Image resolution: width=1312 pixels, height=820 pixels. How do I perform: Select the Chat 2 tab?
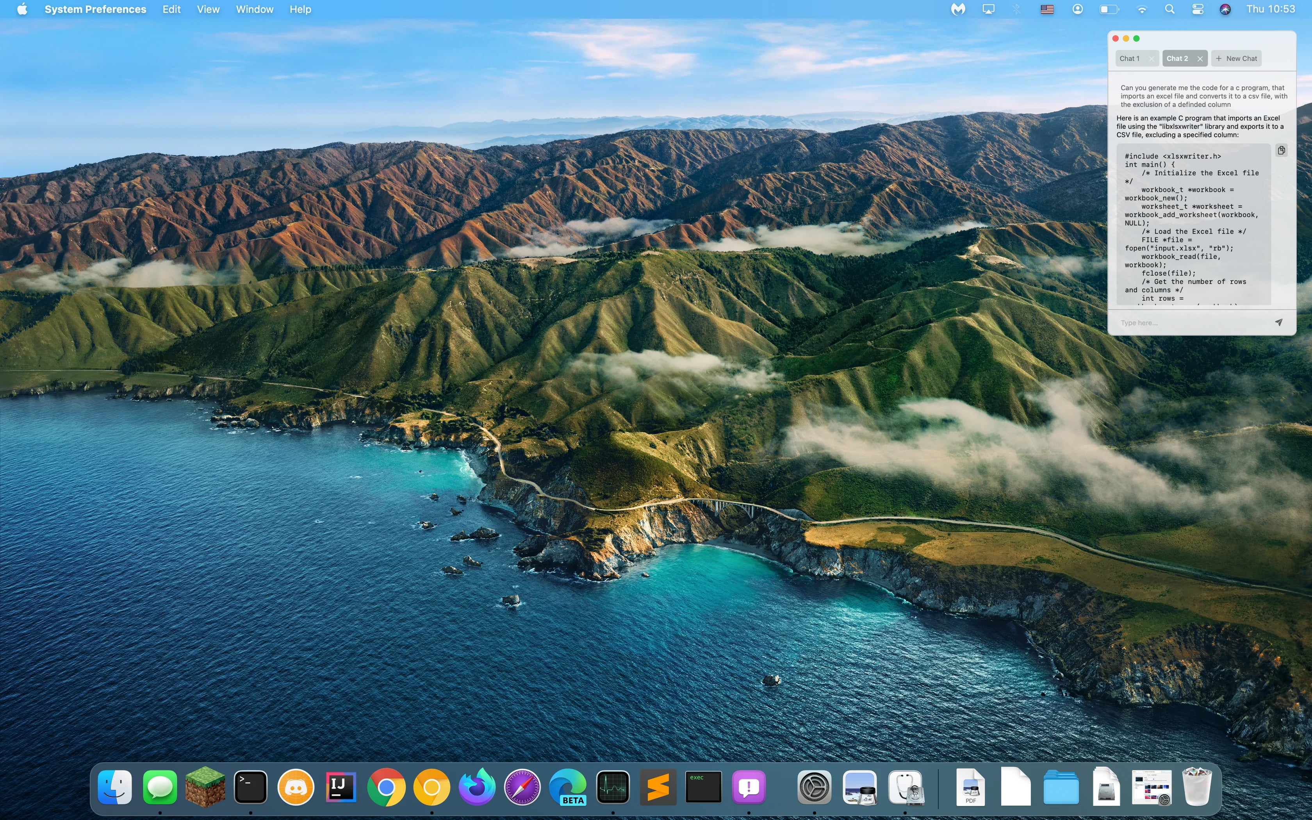click(x=1178, y=59)
